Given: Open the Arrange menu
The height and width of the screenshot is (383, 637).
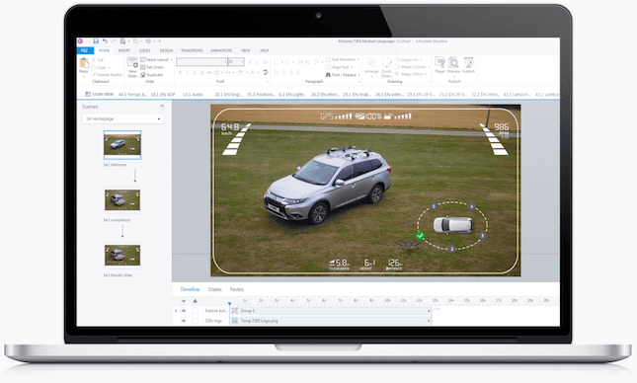Looking at the screenshot, I should click(x=371, y=66).
